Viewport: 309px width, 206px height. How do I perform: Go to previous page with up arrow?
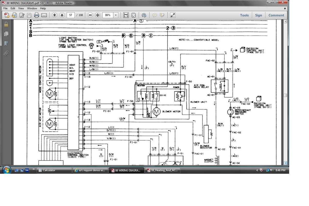click(54, 15)
